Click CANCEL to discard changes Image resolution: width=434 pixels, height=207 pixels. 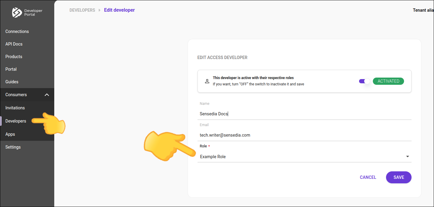pos(368,177)
